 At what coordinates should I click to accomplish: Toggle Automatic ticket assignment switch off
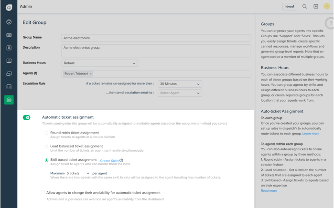point(27,117)
